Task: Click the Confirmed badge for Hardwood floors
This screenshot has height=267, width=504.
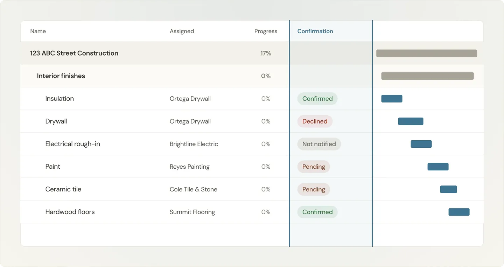Action: pyautogui.click(x=317, y=212)
